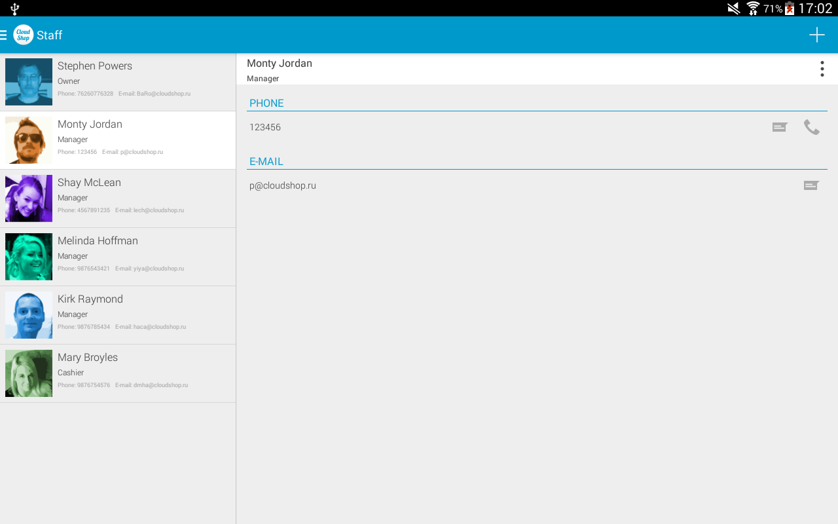Tap the USB icon in status bar
Screen dimensions: 838x524
point(14,9)
